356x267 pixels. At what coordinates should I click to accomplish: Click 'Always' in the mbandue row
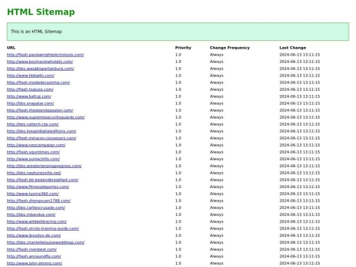pos(217,215)
